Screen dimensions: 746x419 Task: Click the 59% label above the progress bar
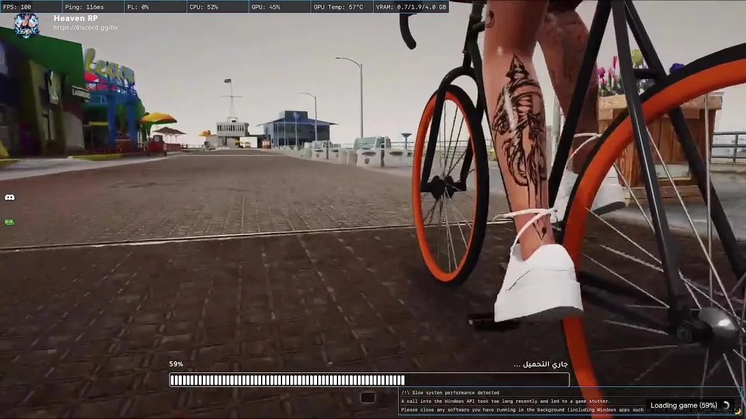[176, 364]
